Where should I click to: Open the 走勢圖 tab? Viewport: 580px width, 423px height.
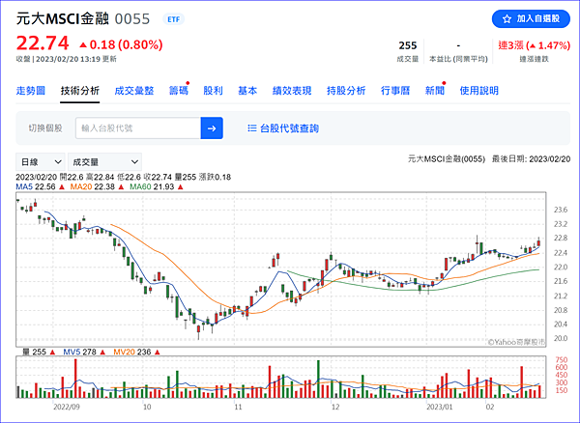tap(31, 91)
